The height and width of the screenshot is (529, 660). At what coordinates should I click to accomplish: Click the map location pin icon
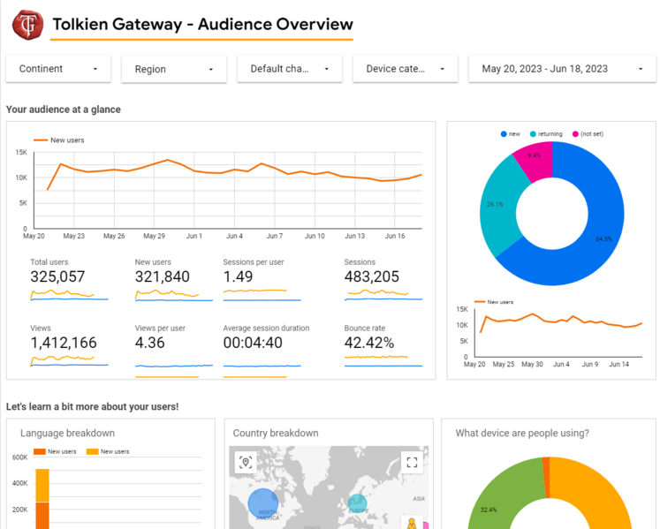pos(246,462)
